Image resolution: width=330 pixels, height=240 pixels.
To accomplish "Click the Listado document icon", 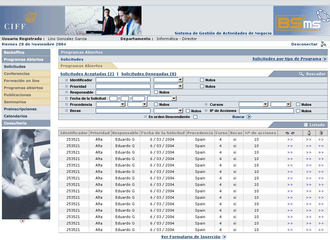I will tap(306, 125).
